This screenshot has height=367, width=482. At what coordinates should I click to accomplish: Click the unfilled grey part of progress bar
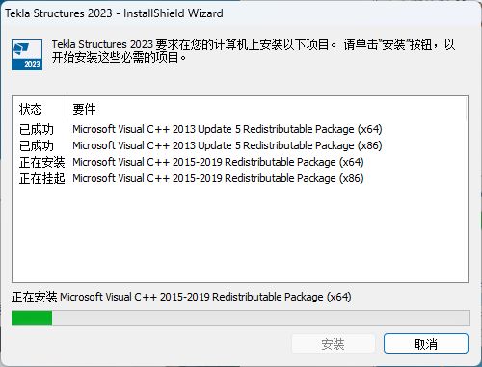pos(261,318)
